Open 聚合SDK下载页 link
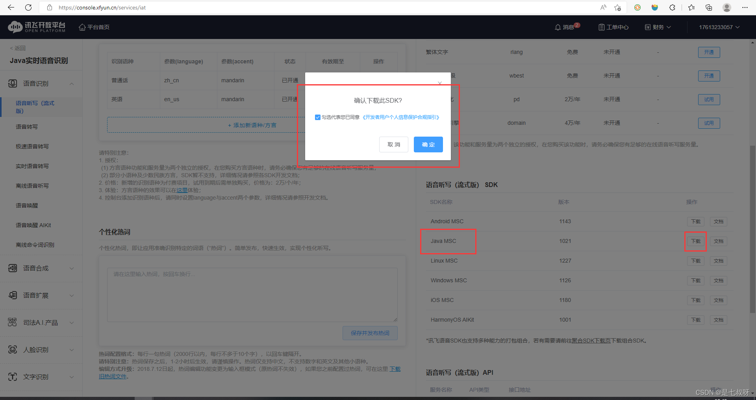Viewport: 756px width, 400px height. point(591,341)
